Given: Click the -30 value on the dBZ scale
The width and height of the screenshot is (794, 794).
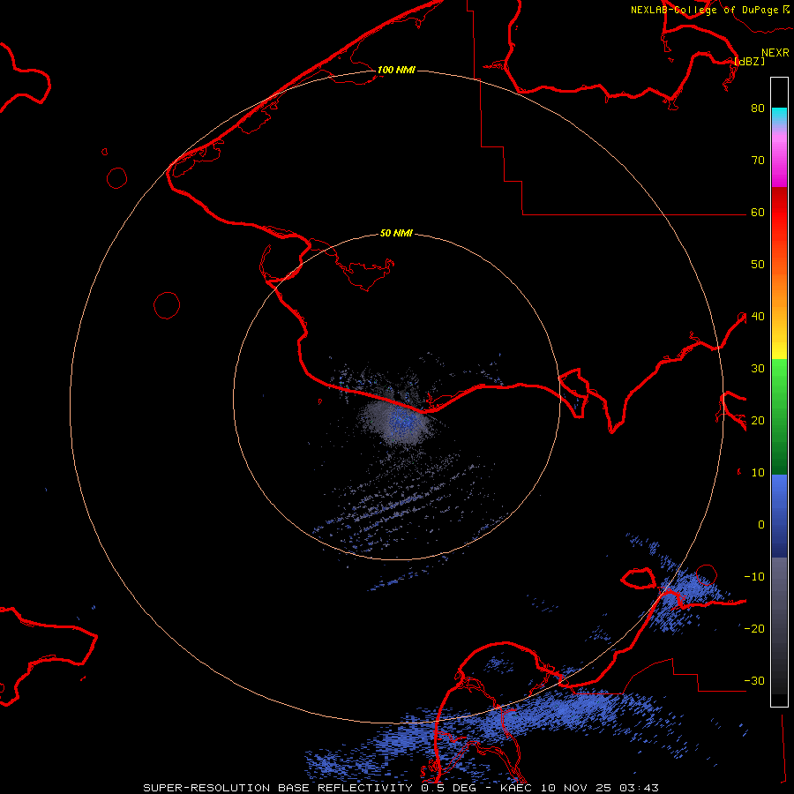Looking at the screenshot, I should pyautogui.click(x=754, y=681).
